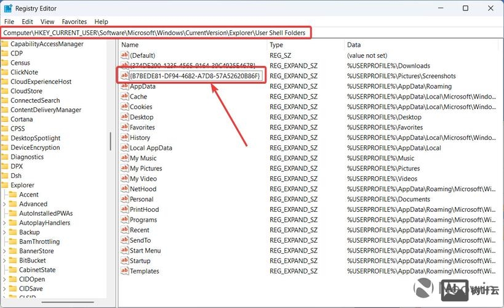Select the Cortana folder icon in tree
Screen dimensions: 504x308
pos(4,120)
